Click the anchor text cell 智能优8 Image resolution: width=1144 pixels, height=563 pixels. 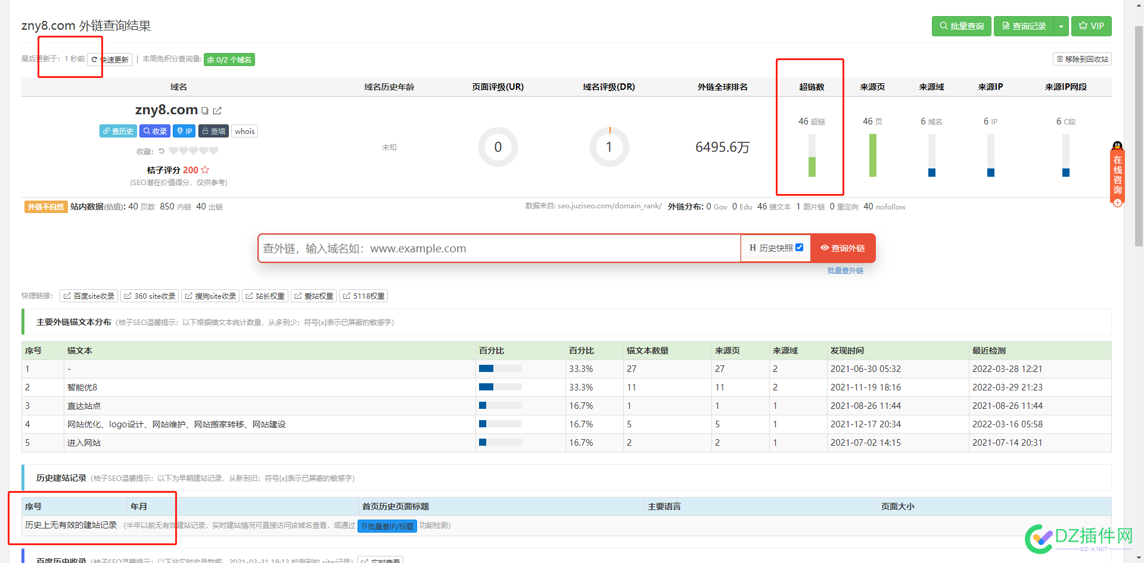pyautogui.click(x=82, y=387)
